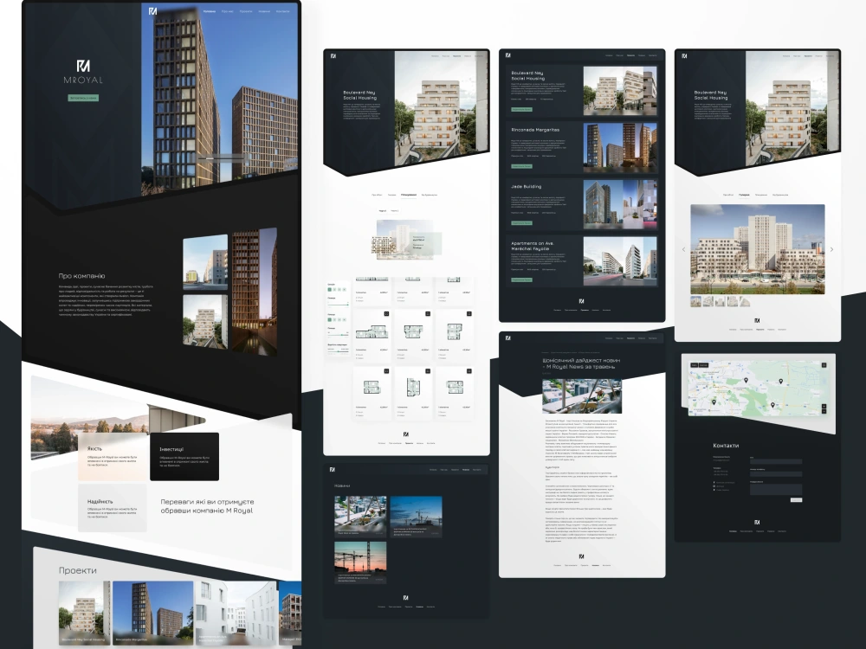
Task: Click the next arrow on the gallery slider
Action: coord(831,249)
